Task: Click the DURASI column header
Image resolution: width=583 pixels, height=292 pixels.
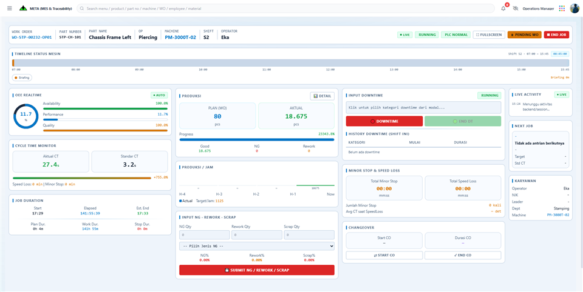Action: (460, 142)
